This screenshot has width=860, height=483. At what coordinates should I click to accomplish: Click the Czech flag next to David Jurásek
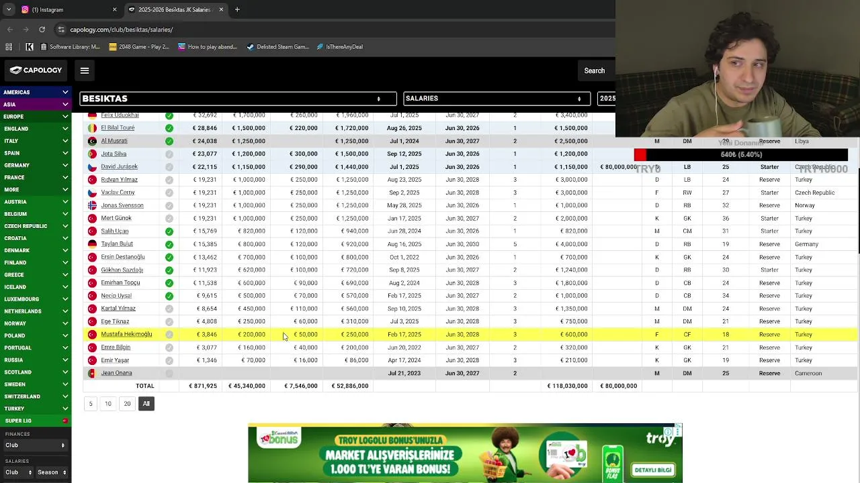[92, 166]
